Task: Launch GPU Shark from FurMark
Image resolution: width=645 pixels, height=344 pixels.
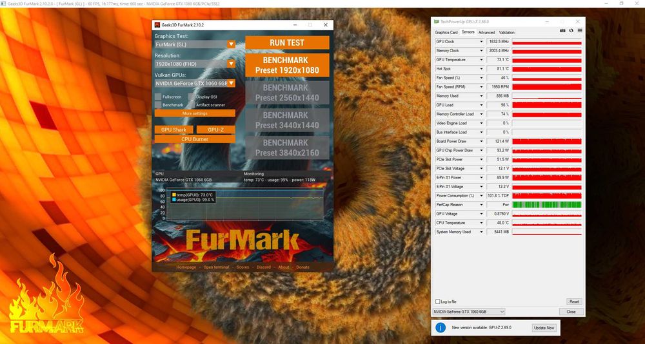Action: pos(174,129)
